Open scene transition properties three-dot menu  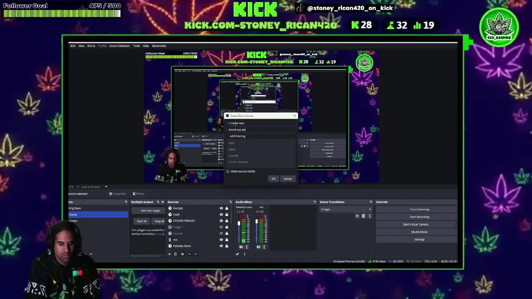pyautogui.click(x=369, y=216)
